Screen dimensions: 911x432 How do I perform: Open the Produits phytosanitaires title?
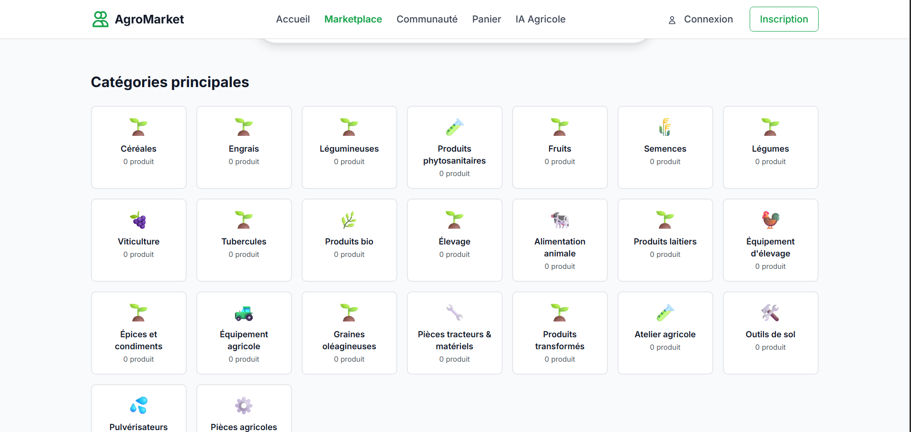click(x=455, y=155)
